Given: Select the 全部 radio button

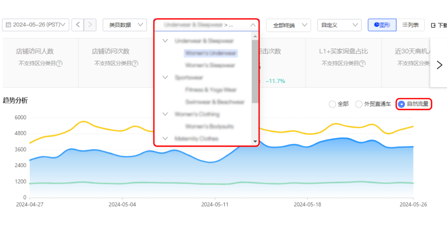Looking at the screenshot, I should tap(332, 104).
